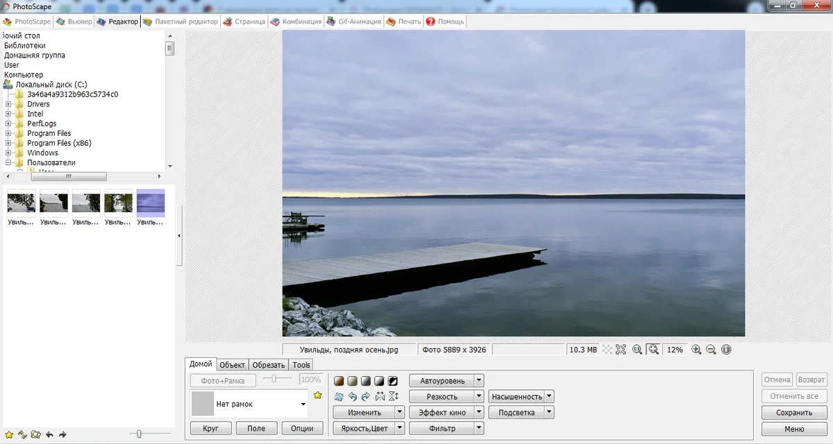Screen dimensions: 833x444
Task: Click the thumbnail size slider
Action: (150, 434)
